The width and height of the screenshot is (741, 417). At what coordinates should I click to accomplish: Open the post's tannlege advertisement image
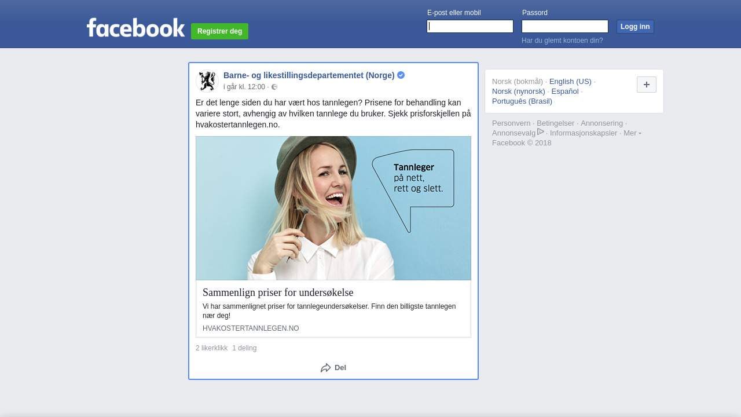click(333, 208)
